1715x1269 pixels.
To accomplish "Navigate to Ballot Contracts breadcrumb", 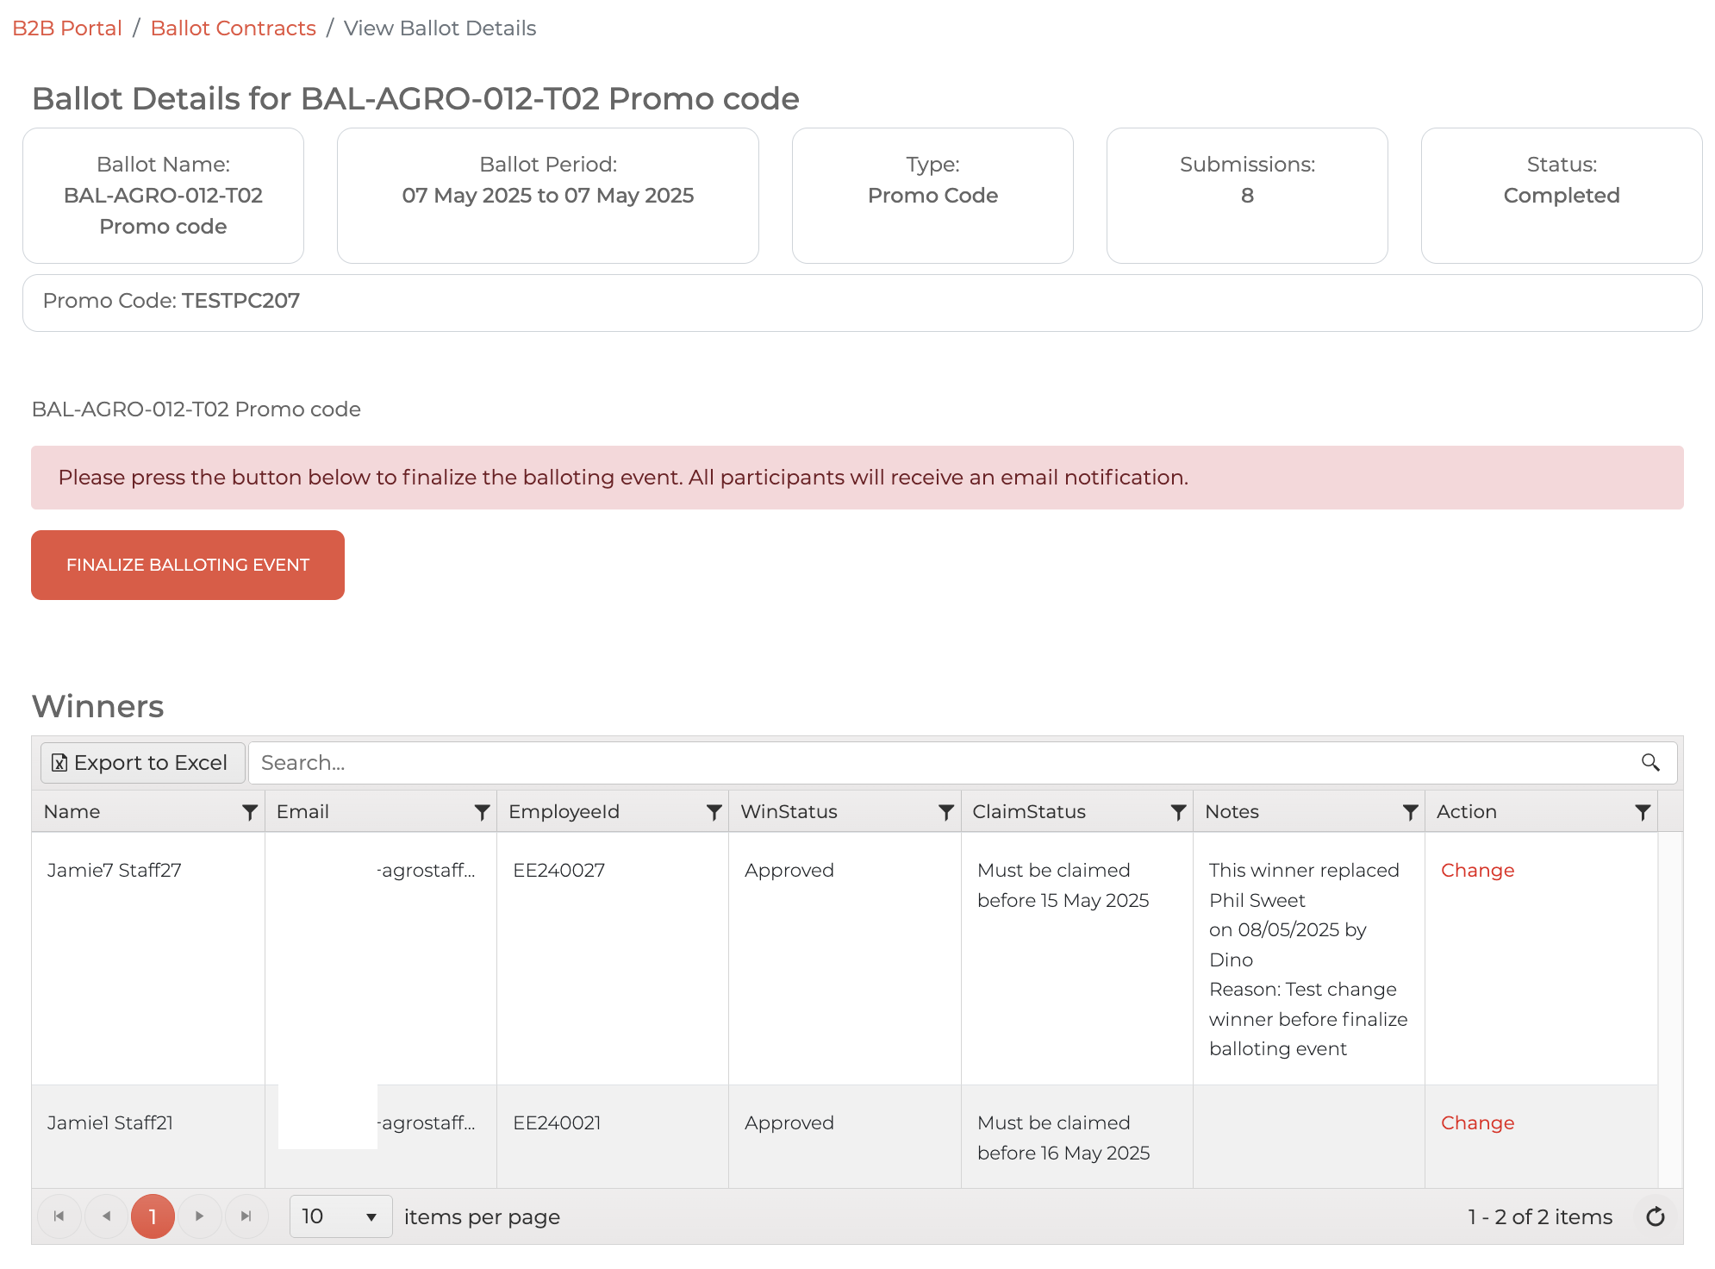I will pos(233,28).
